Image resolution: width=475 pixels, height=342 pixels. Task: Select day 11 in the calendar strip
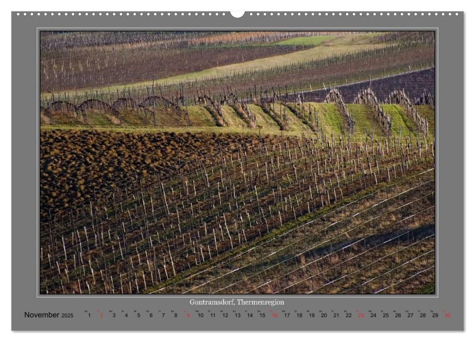point(212,316)
